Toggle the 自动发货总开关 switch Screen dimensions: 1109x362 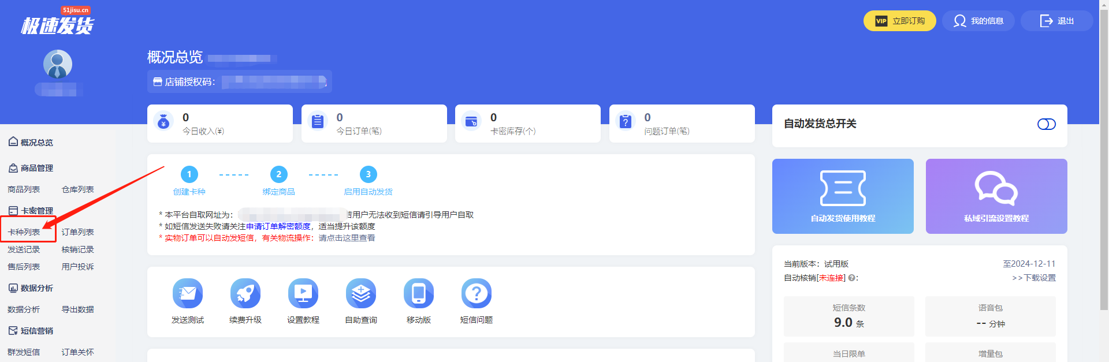pyautogui.click(x=1046, y=124)
